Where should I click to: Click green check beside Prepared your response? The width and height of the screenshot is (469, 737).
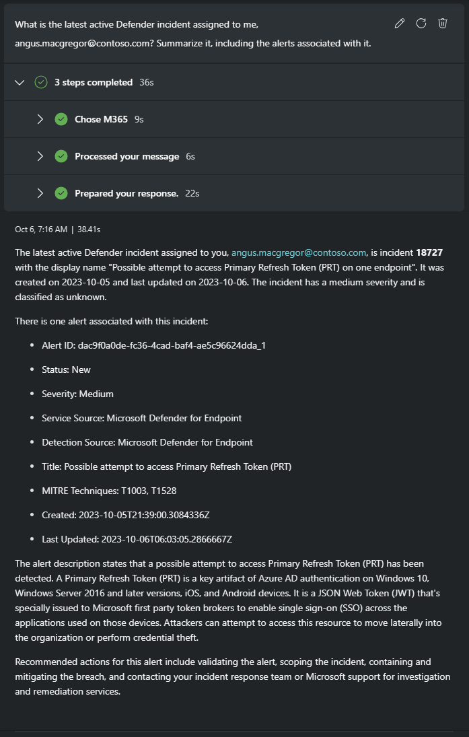pos(61,193)
